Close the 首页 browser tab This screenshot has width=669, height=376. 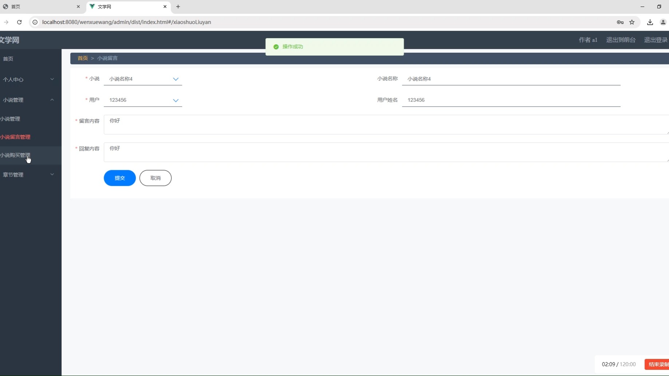pos(78,7)
